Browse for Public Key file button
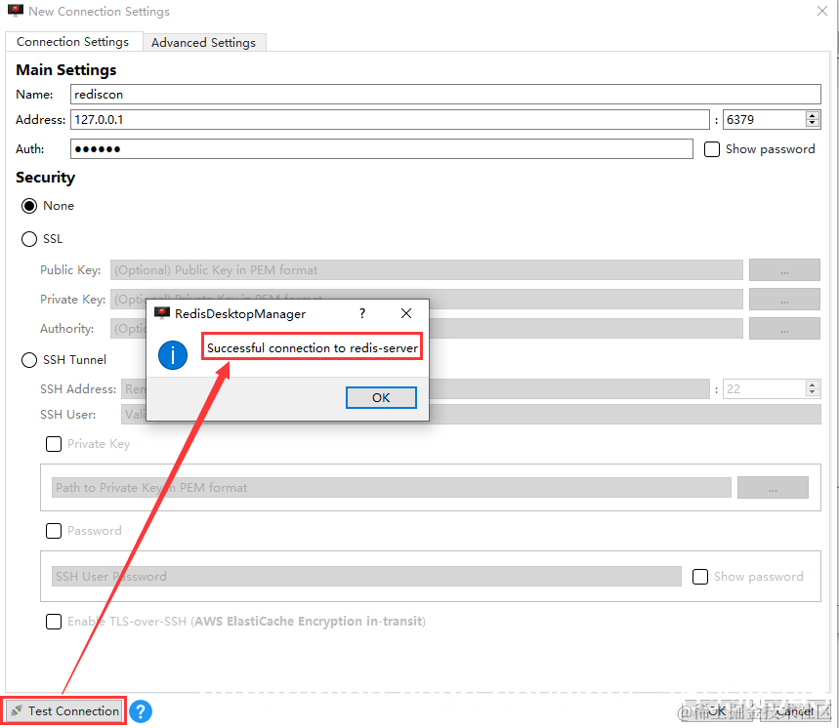 coord(784,270)
